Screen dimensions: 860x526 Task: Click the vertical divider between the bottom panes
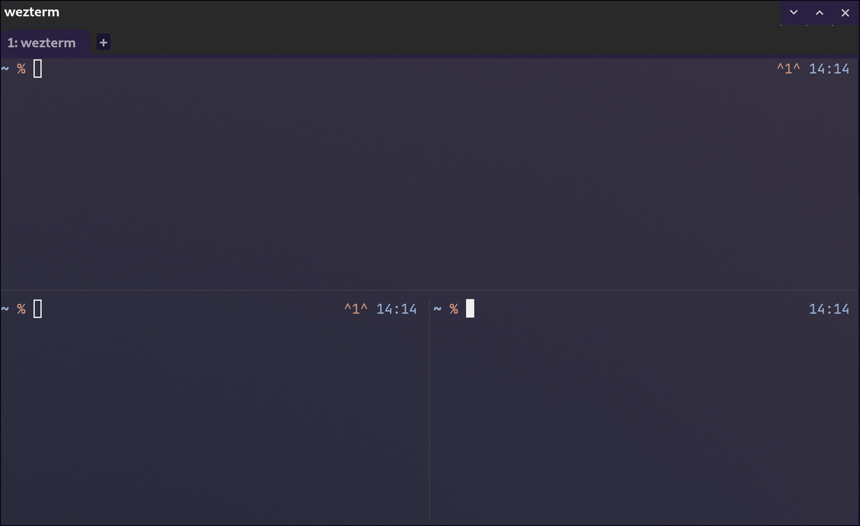tap(430, 408)
